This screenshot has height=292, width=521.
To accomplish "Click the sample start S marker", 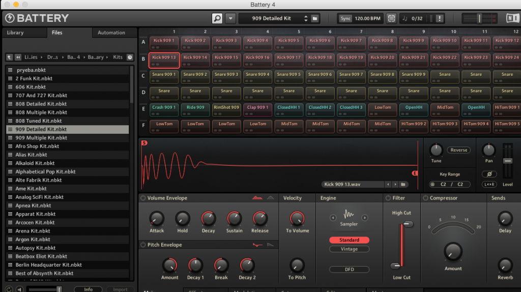I will click(144, 143).
